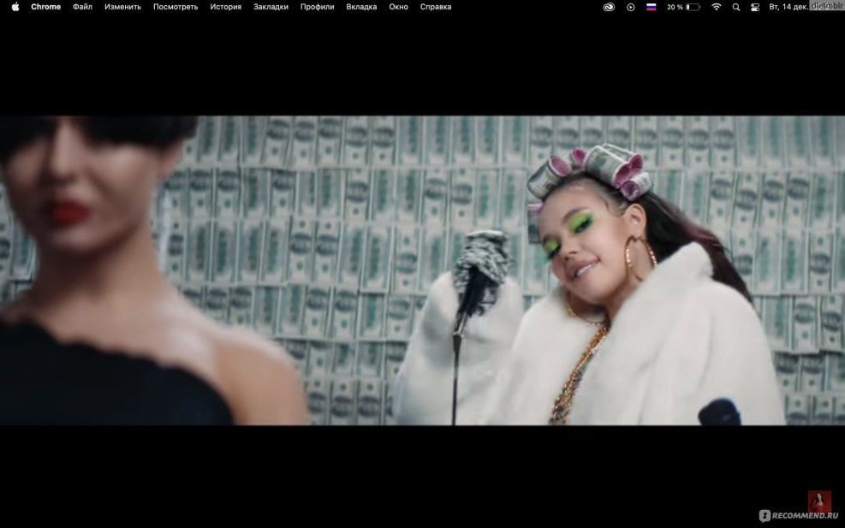845x528 pixels.
Task: Click the Изменить menu item
Action: 122,7
